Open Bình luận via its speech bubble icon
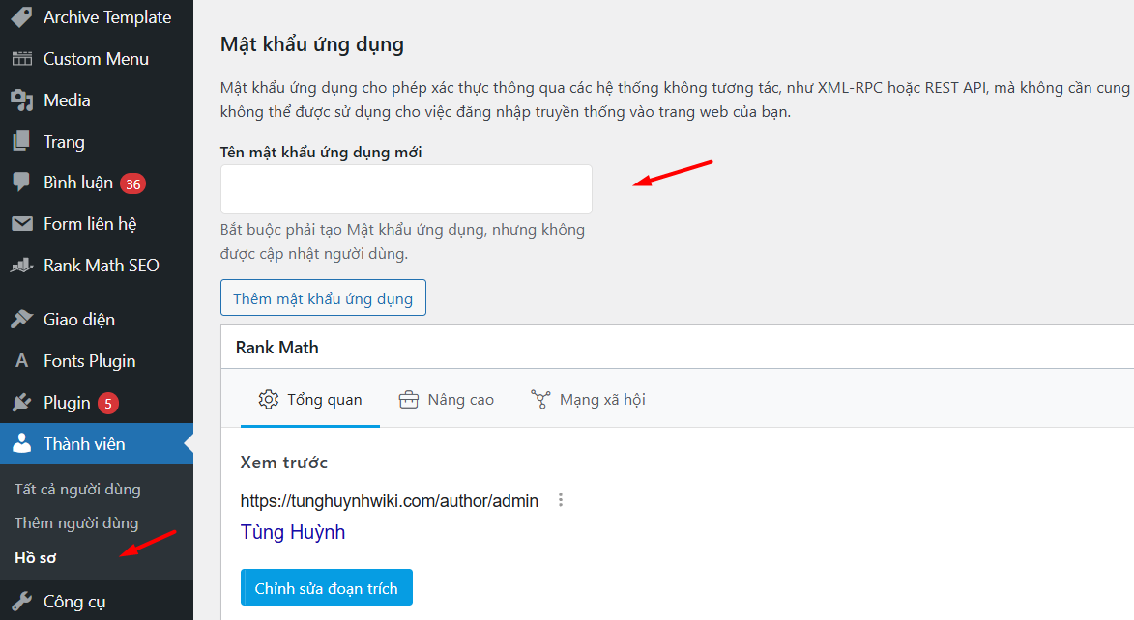Screen dimensions: 1134x620 coord(21,183)
